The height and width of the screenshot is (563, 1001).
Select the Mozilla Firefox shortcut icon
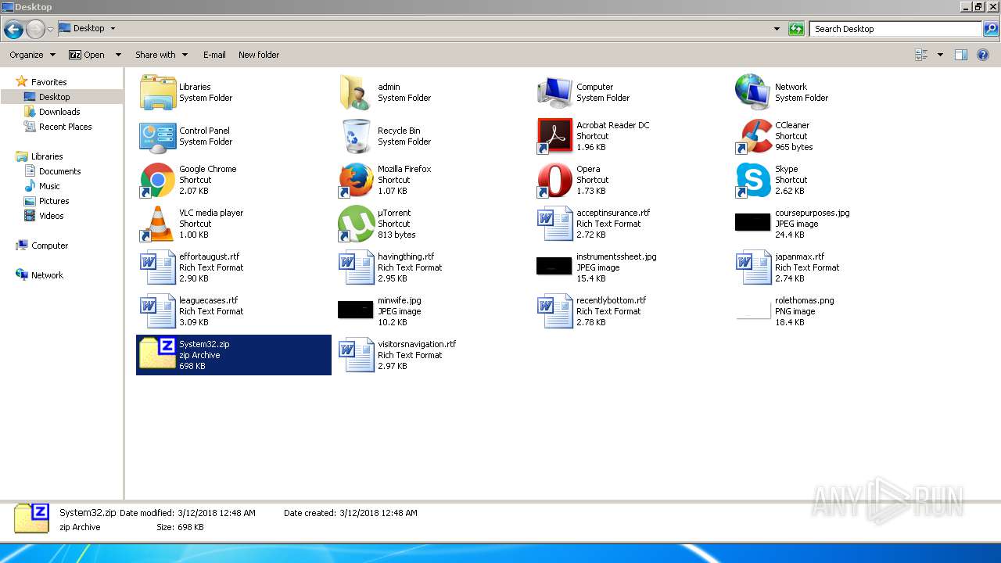(x=357, y=180)
